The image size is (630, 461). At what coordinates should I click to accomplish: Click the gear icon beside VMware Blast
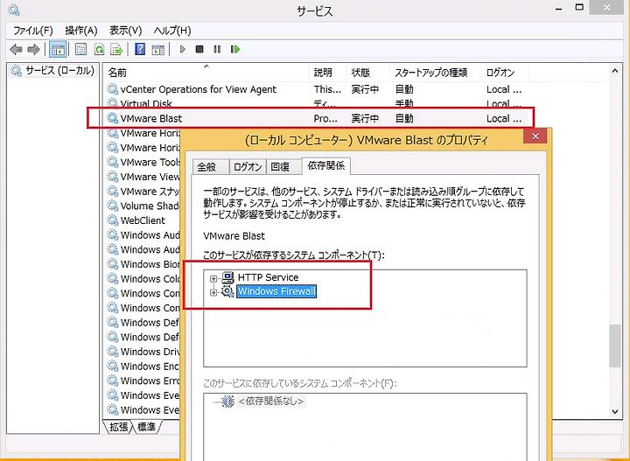point(113,118)
